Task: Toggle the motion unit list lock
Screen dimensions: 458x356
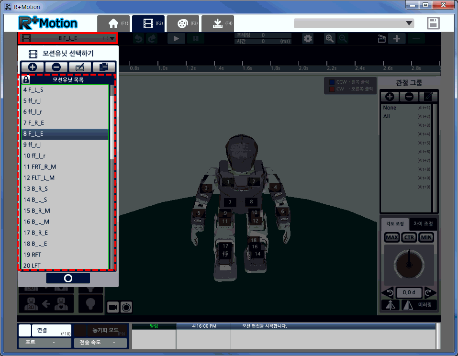Action: (x=26, y=80)
